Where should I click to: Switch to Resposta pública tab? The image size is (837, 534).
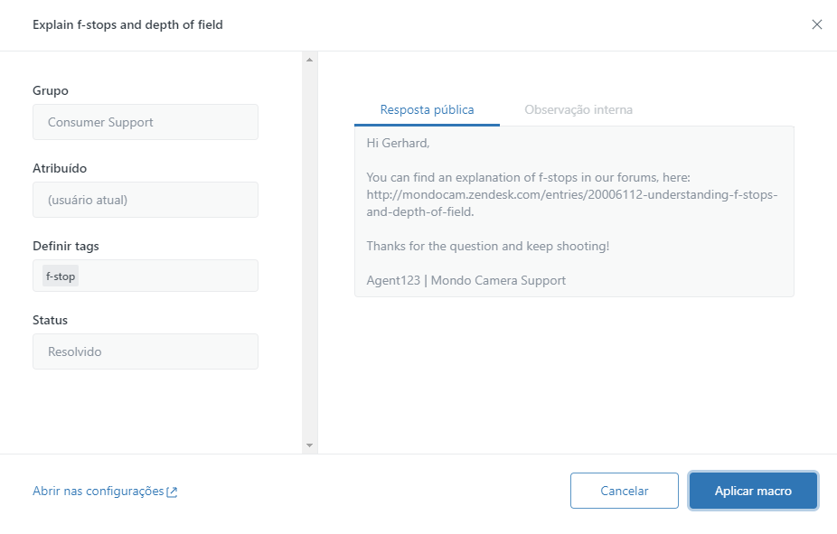[427, 109]
